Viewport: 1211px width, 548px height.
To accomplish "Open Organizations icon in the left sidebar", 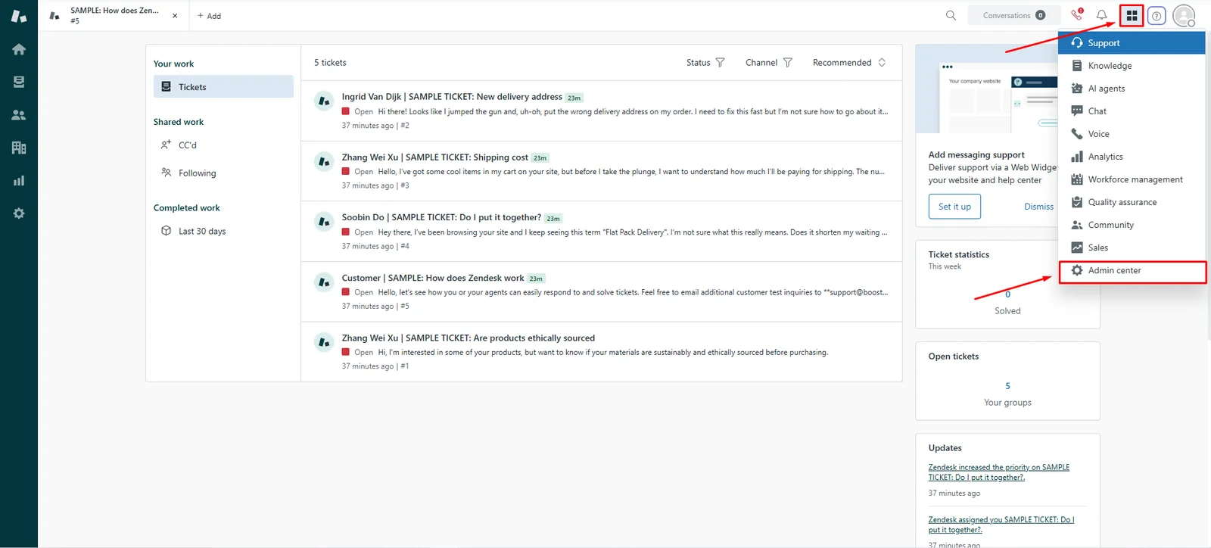I will coord(19,148).
